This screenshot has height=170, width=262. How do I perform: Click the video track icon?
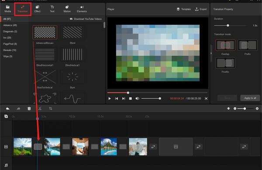[6, 147]
